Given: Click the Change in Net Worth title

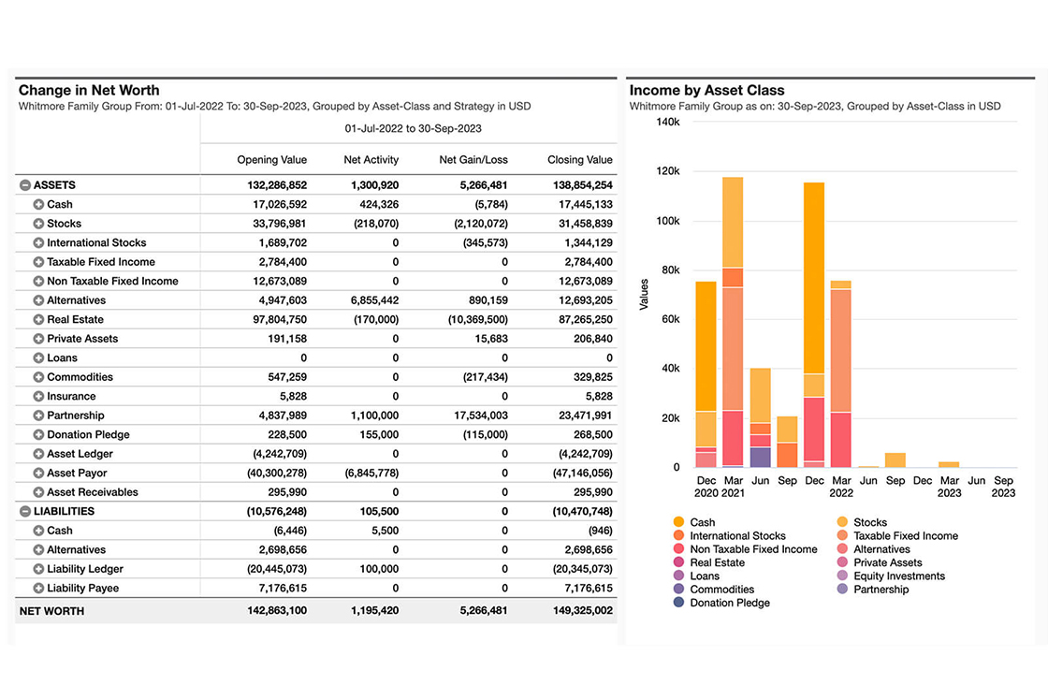Looking at the screenshot, I should (89, 91).
